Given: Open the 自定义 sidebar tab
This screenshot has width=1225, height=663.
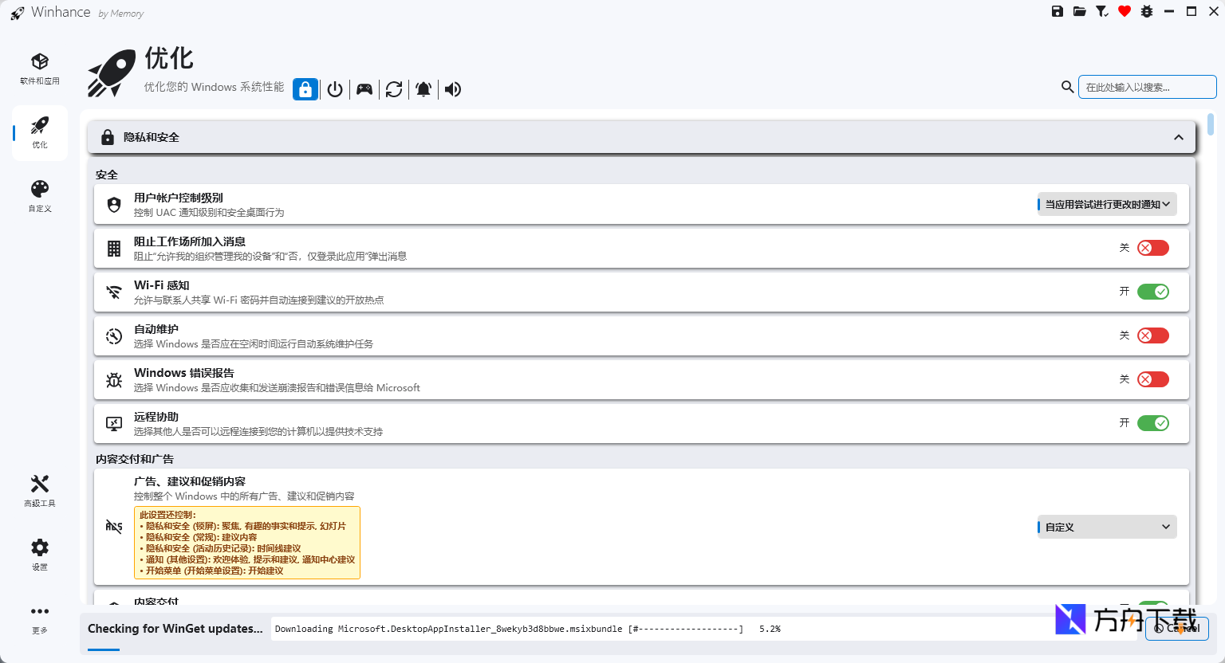Looking at the screenshot, I should pyautogui.click(x=40, y=196).
